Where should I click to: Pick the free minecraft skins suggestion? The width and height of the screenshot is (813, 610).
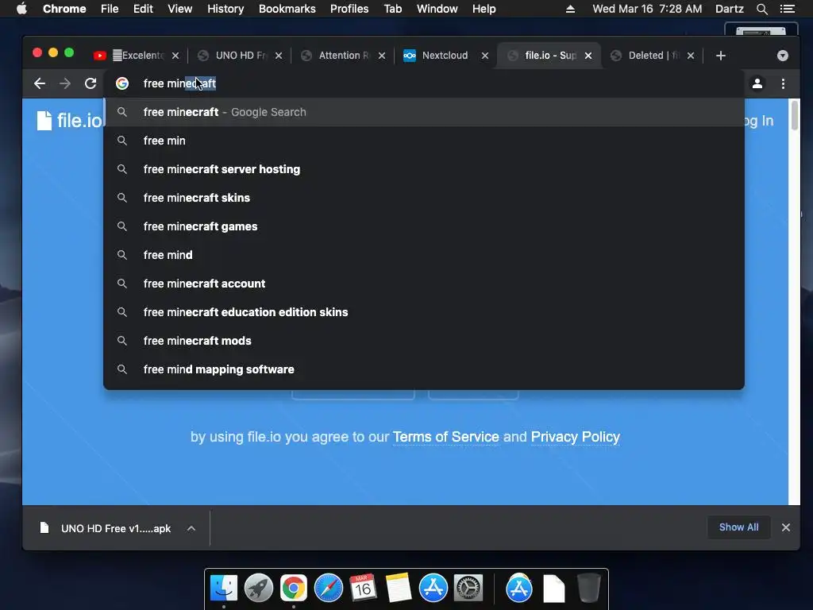pyautogui.click(x=424, y=198)
